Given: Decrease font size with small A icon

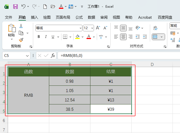Looking at the screenshot, I should (x=105, y=28).
